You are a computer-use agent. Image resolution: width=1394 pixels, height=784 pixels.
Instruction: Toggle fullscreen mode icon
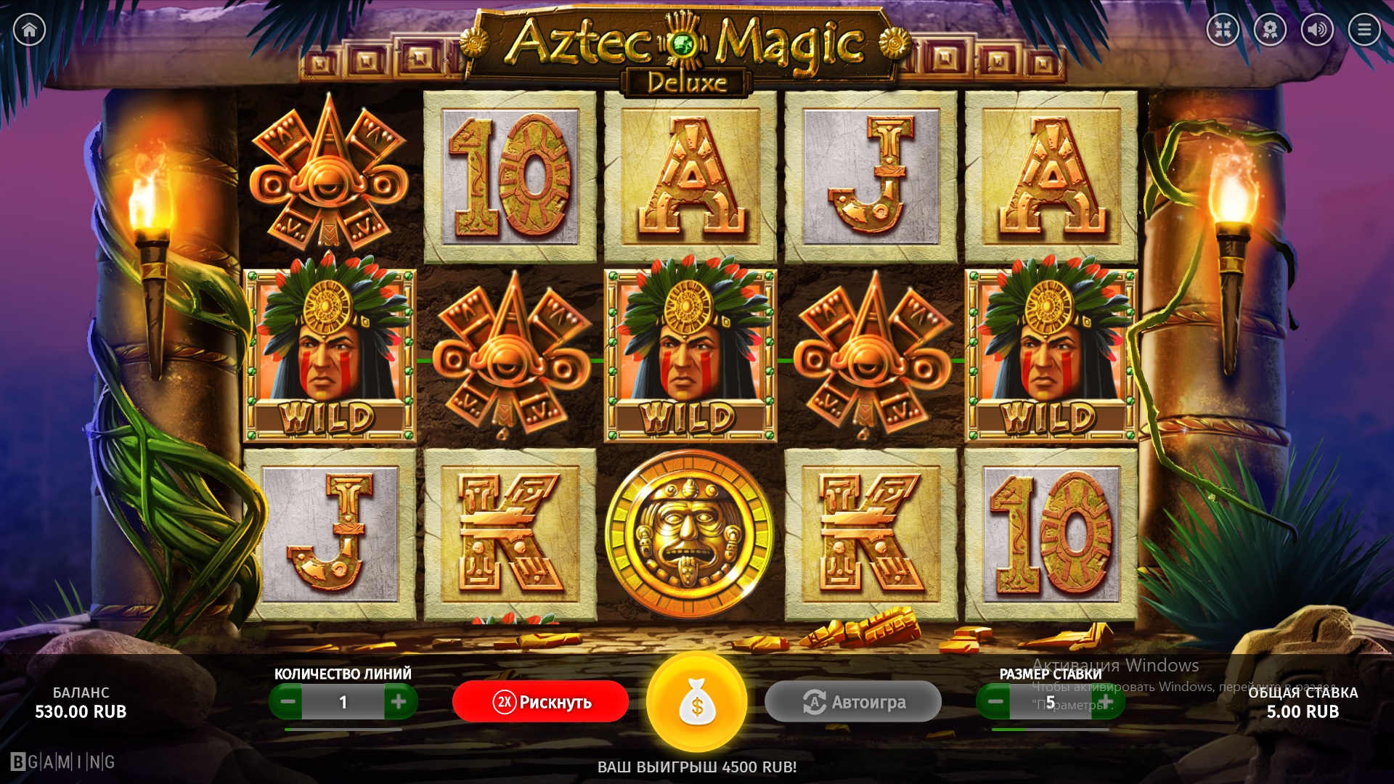click(x=1223, y=30)
